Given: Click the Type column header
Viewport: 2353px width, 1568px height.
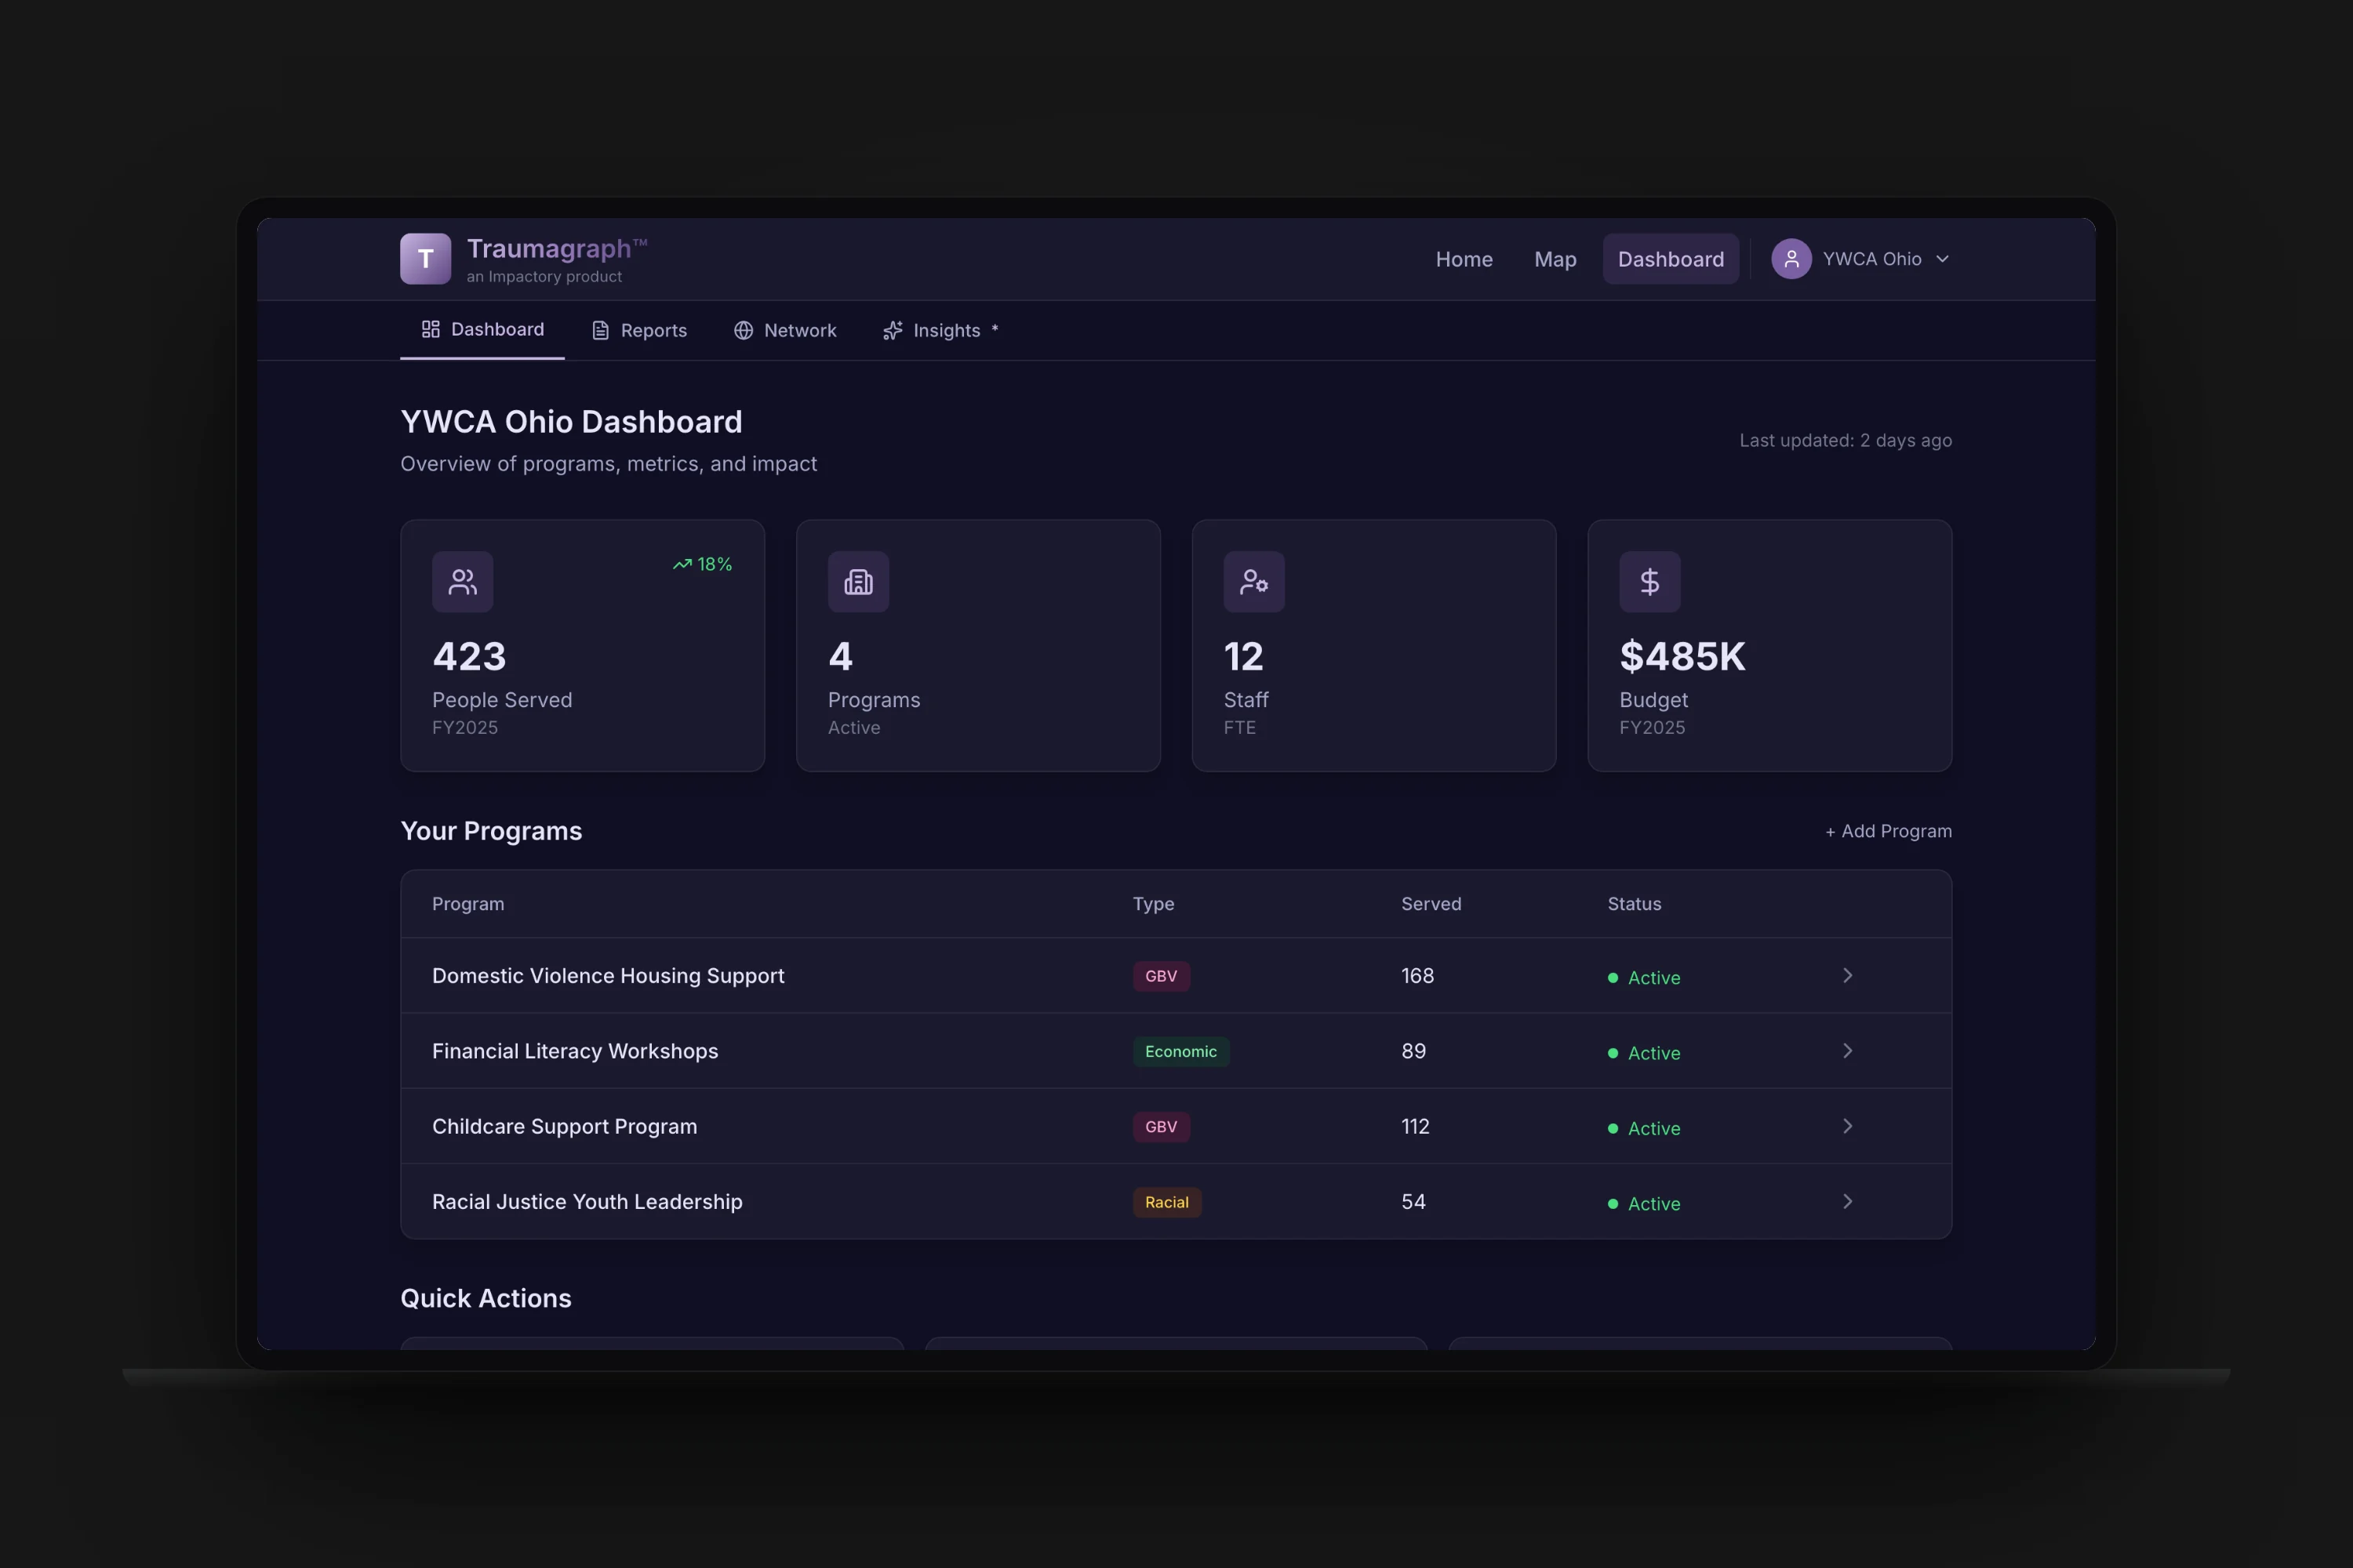Looking at the screenshot, I should click(x=1154, y=904).
